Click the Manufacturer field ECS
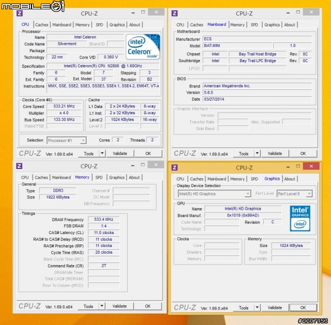The width and height of the screenshot is (331, 325). (258, 39)
